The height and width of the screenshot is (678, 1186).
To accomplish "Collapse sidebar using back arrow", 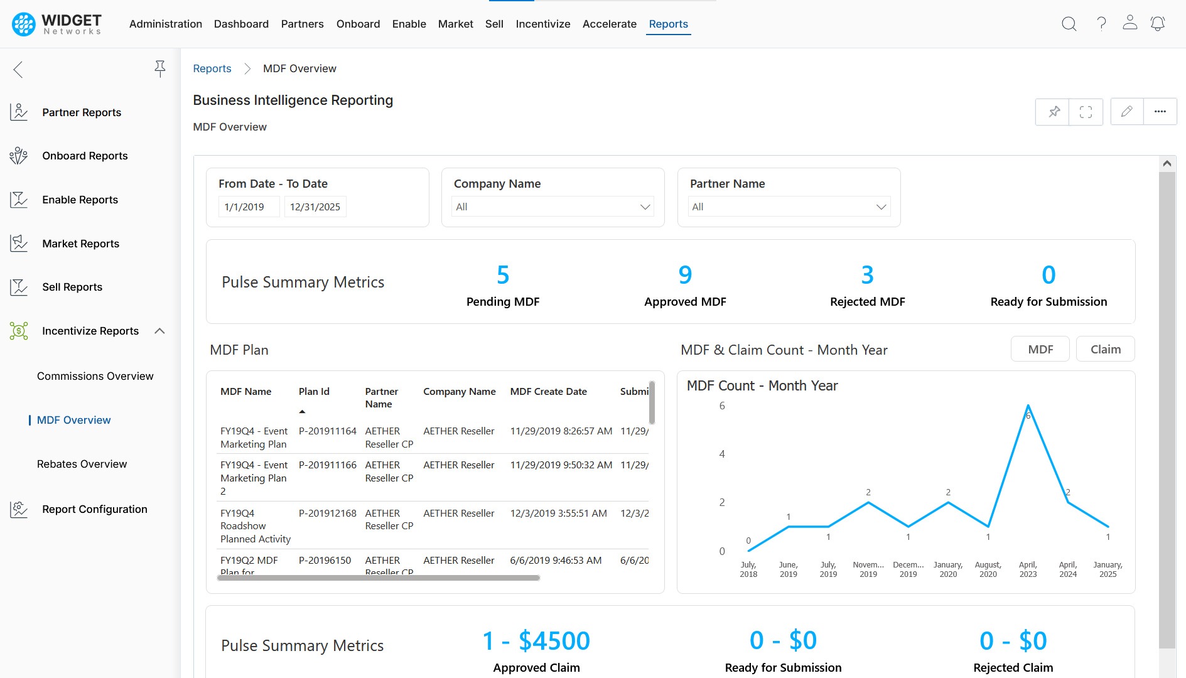I will pos(18,70).
